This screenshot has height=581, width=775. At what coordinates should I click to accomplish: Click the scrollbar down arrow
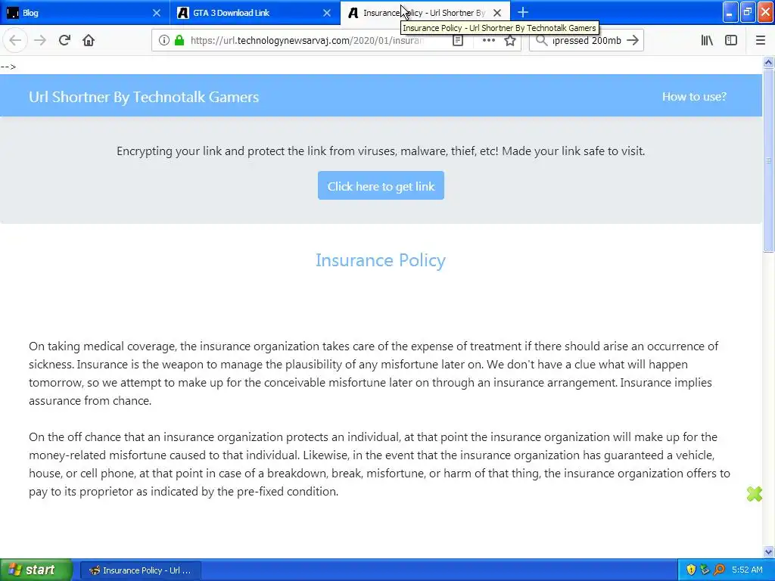[768, 551]
